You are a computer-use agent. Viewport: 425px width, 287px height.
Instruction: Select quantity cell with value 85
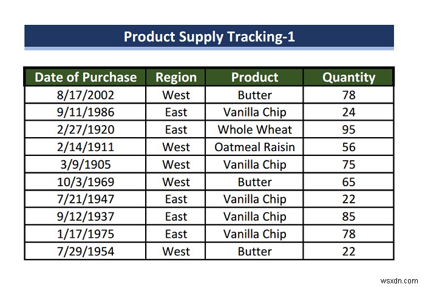click(348, 217)
